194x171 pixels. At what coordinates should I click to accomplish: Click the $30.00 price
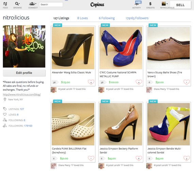(160, 82)
